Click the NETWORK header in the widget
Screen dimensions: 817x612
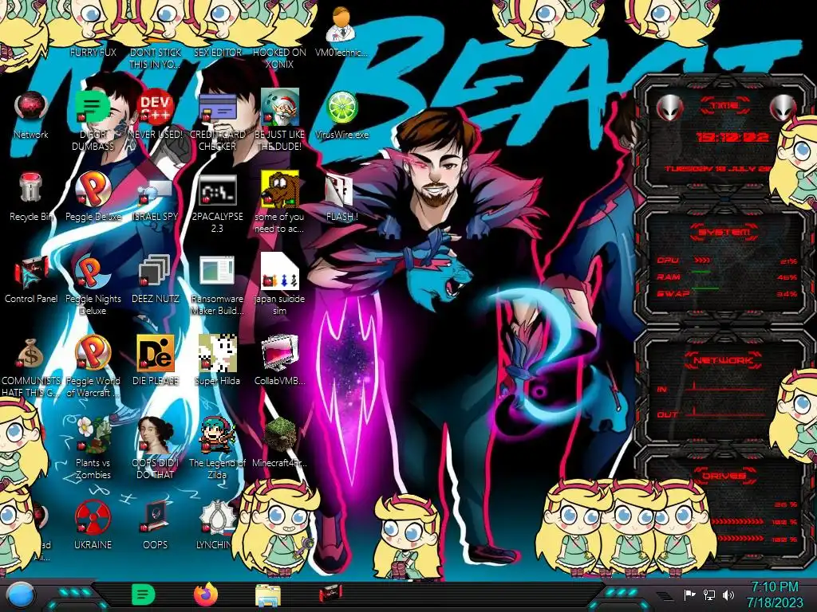(x=723, y=360)
